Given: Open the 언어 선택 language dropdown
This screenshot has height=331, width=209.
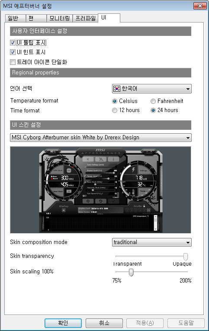Looking at the screenshot, I should point(151,89).
